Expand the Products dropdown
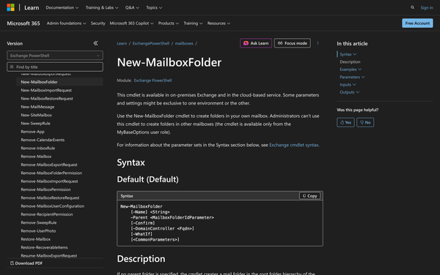Viewport: 440px width, 275px height. (169, 23)
